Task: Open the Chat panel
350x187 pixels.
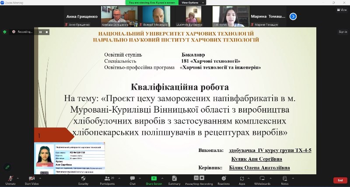Action: (133, 180)
